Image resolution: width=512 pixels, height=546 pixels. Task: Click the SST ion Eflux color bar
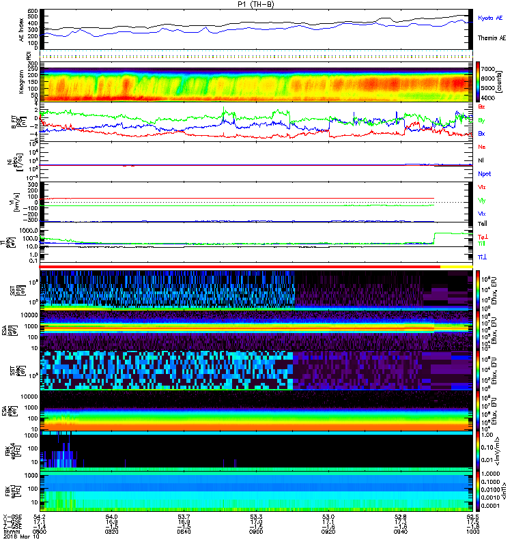tap(477, 290)
